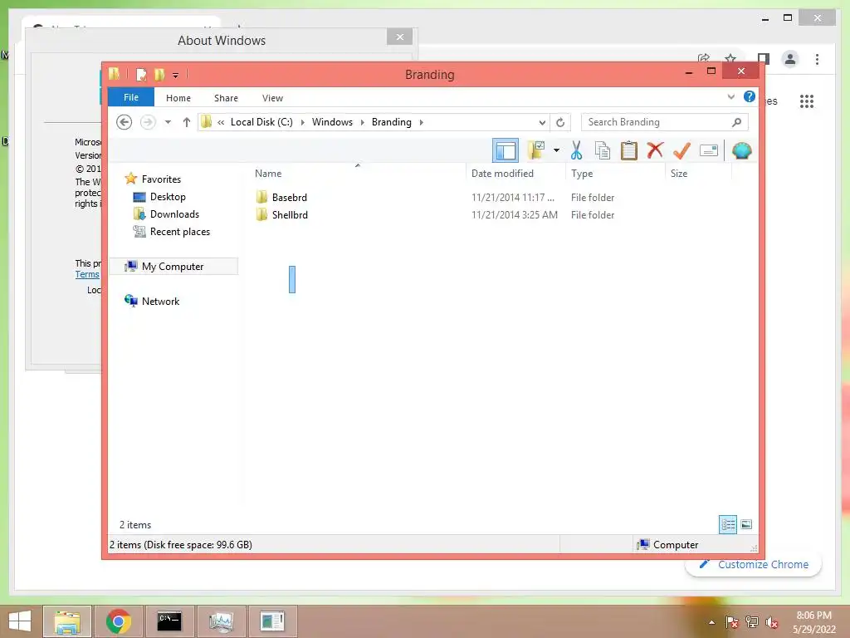
Task: Open the File ribbon tab
Action: click(131, 97)
